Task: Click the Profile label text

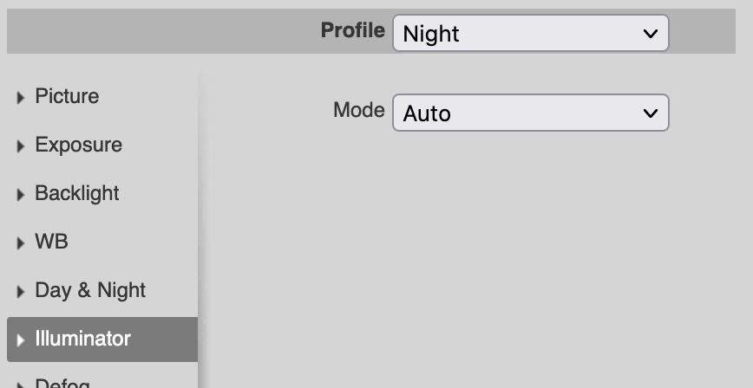Action: [x=353, y=30]
